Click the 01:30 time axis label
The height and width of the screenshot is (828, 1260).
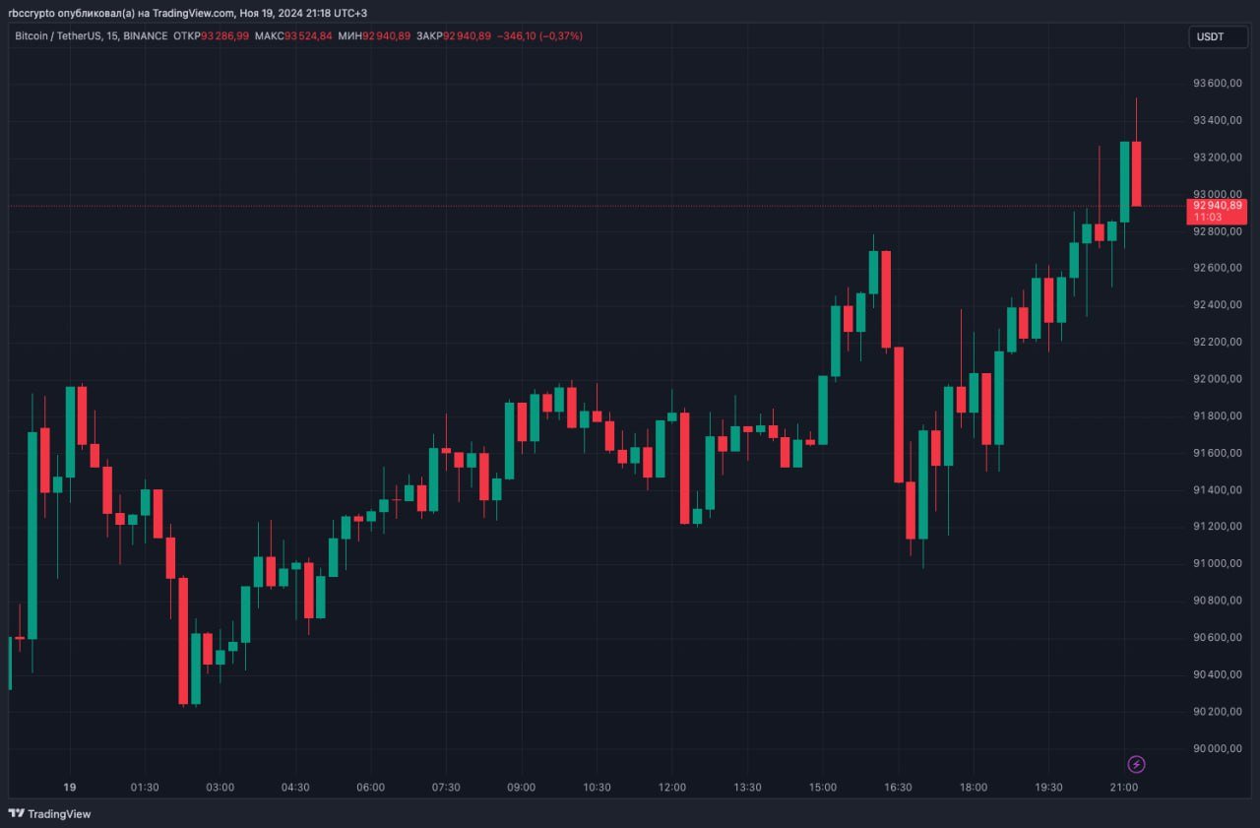point(145,788)
